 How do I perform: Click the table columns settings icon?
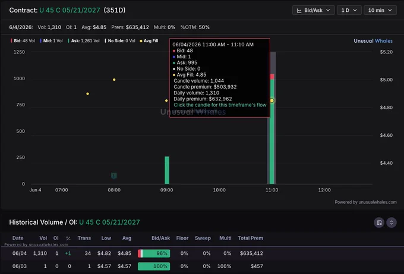379,223
